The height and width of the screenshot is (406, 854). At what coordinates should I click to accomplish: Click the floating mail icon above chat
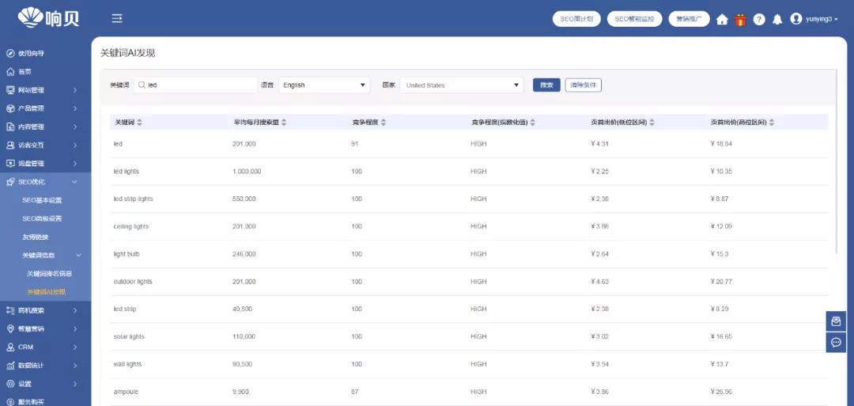point(836,321)
